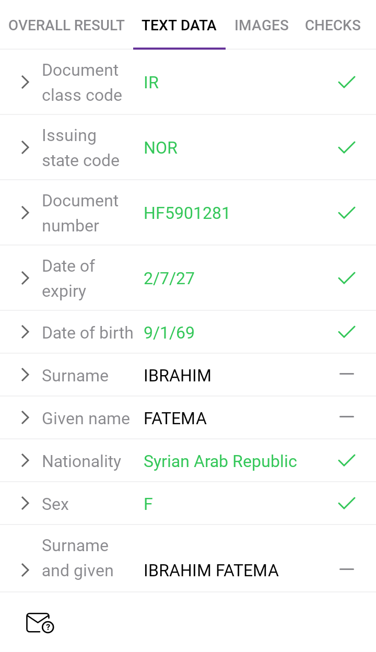Expand the Surname and given row

coord(25,570)
